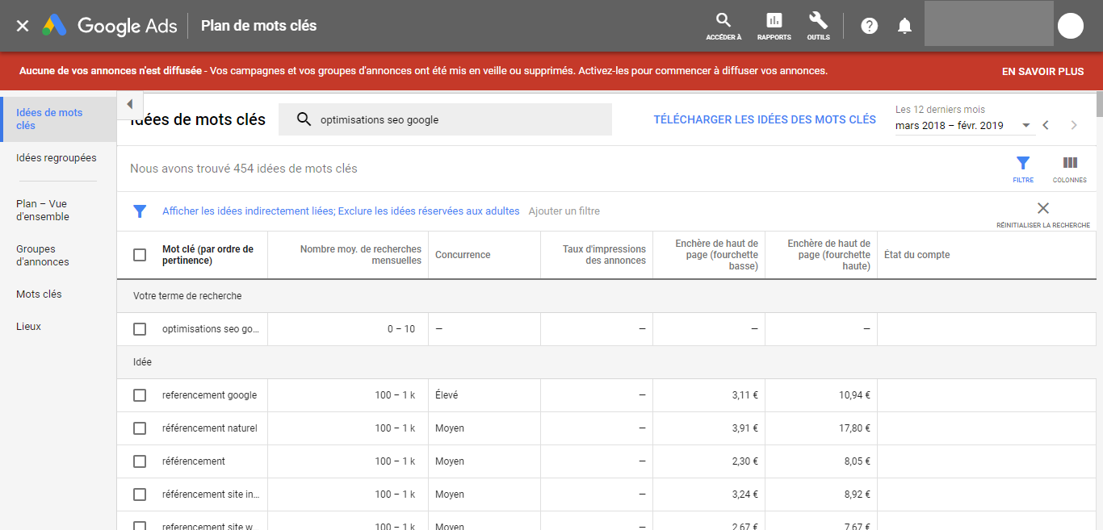Viewport: 1103px width, 530px height.
Task: Click the search magnifier in keyword box
Action: pos(304,119)
